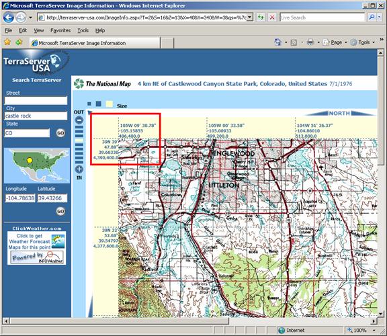Click the plus zoom IN button
This screenshot has height=336, width=387.
pos(79,169)
